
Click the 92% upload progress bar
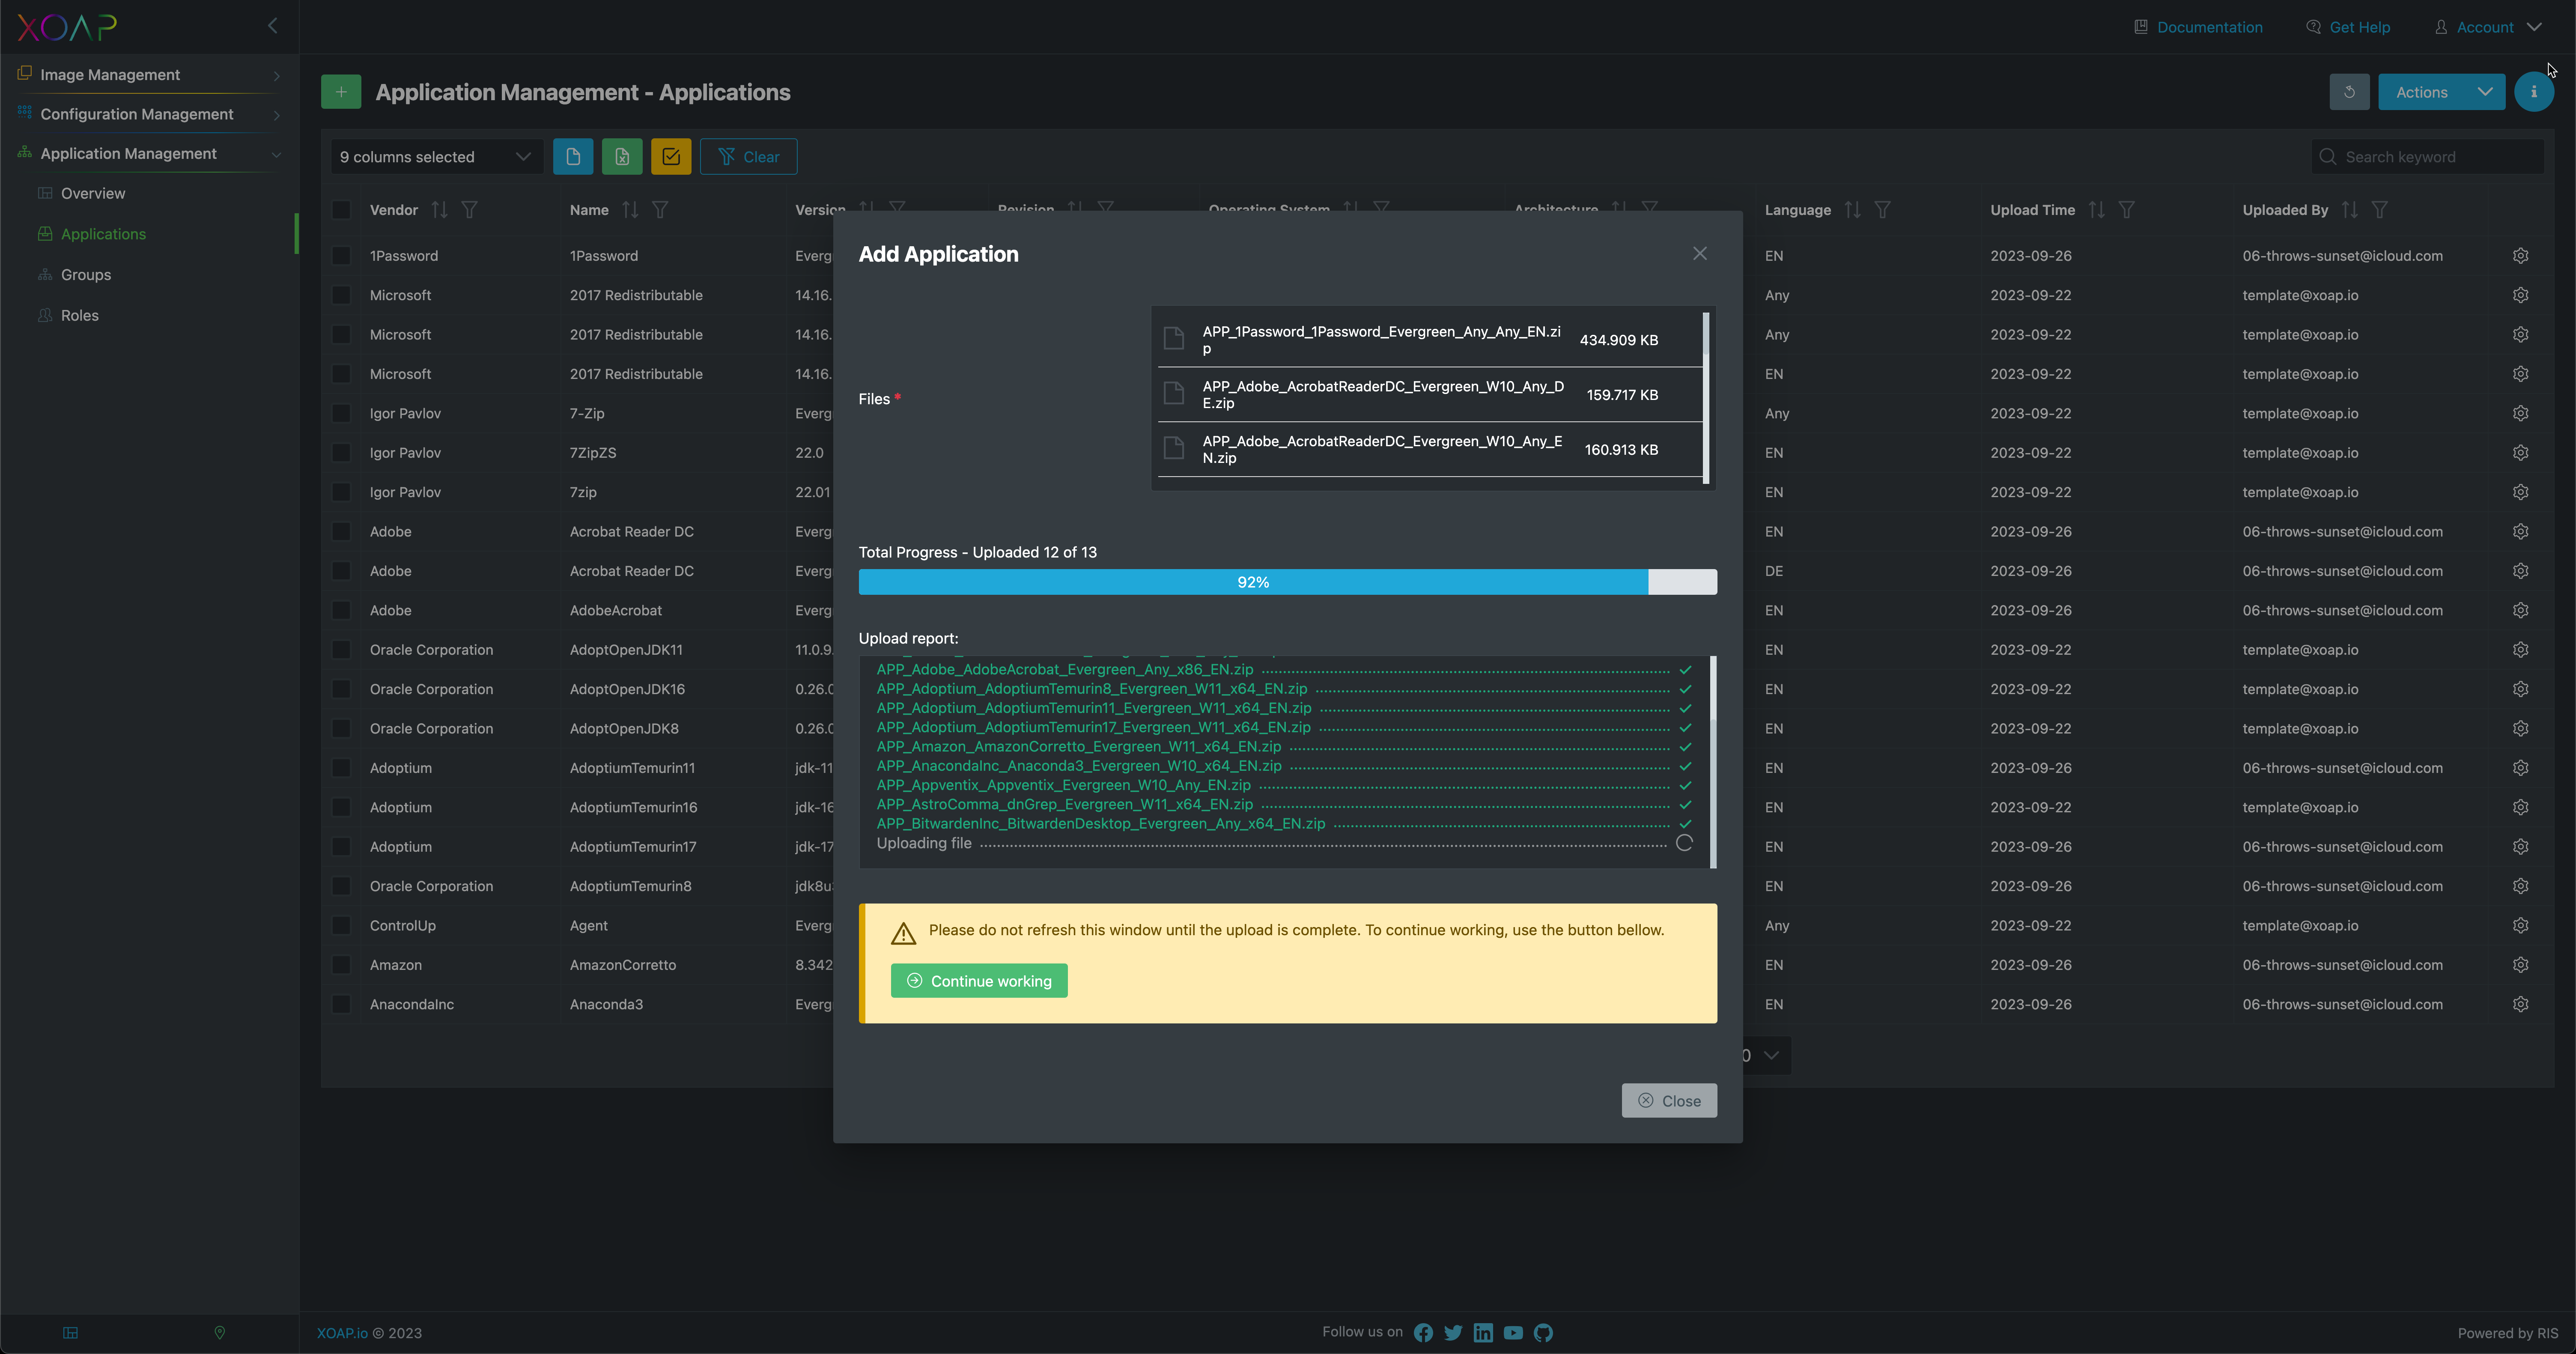1288,582
